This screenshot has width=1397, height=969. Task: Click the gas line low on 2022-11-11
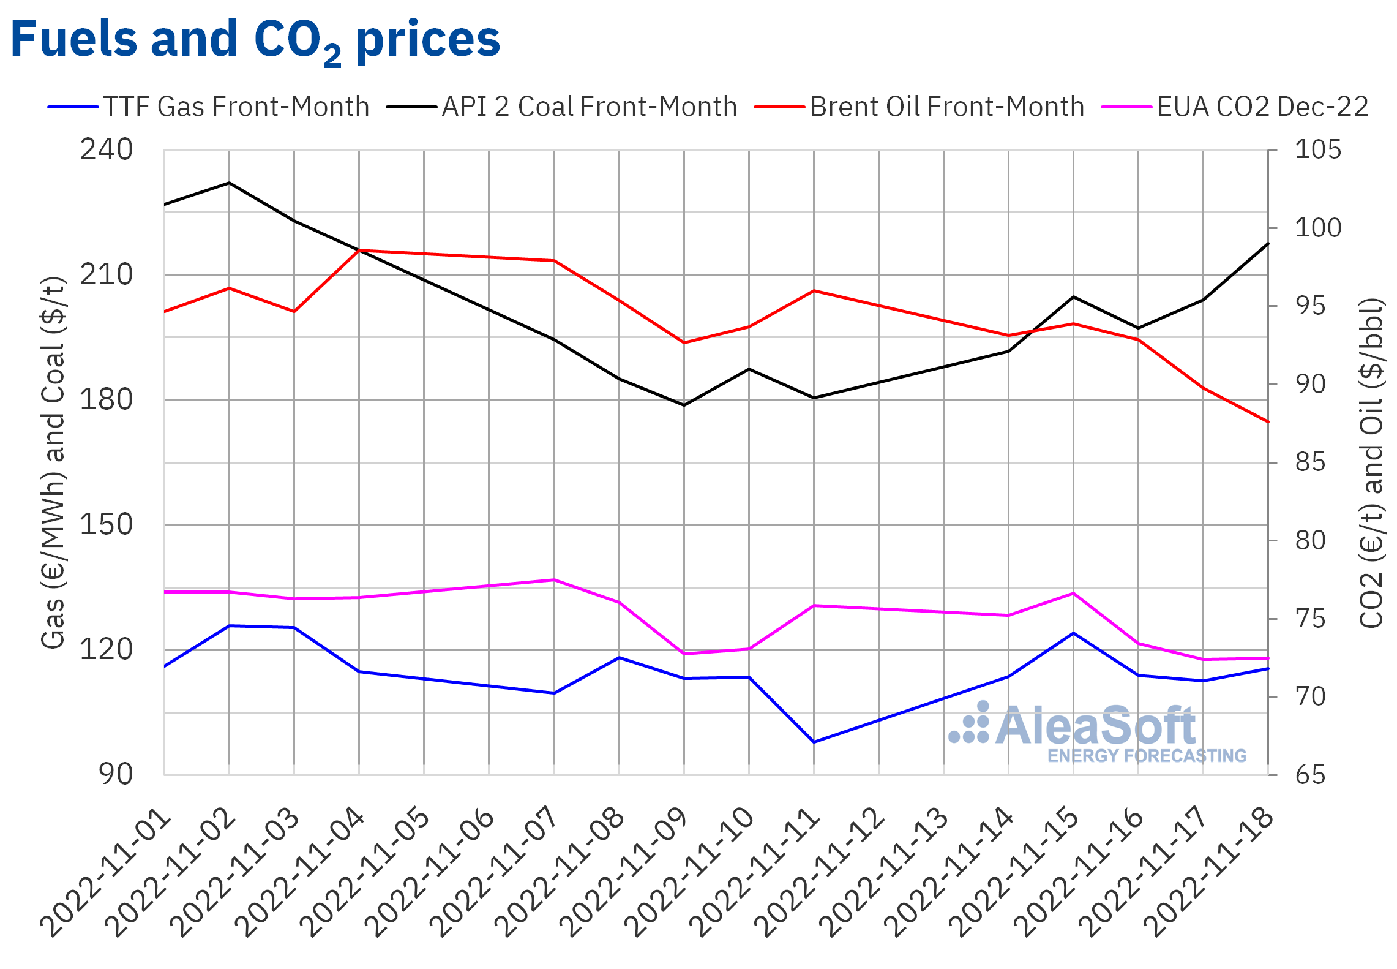(814, 742)
